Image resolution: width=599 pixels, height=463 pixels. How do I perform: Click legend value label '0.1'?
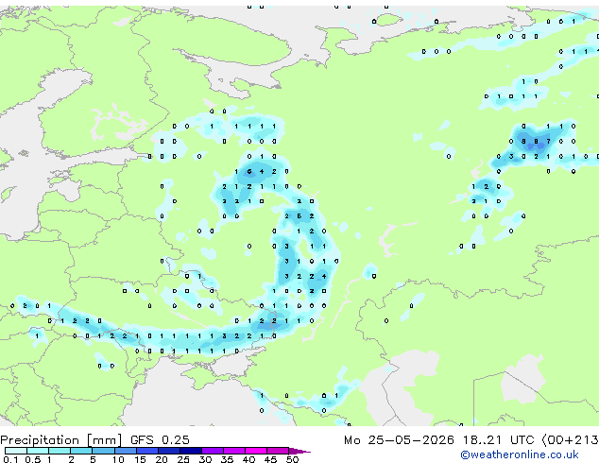coord(10,459)
